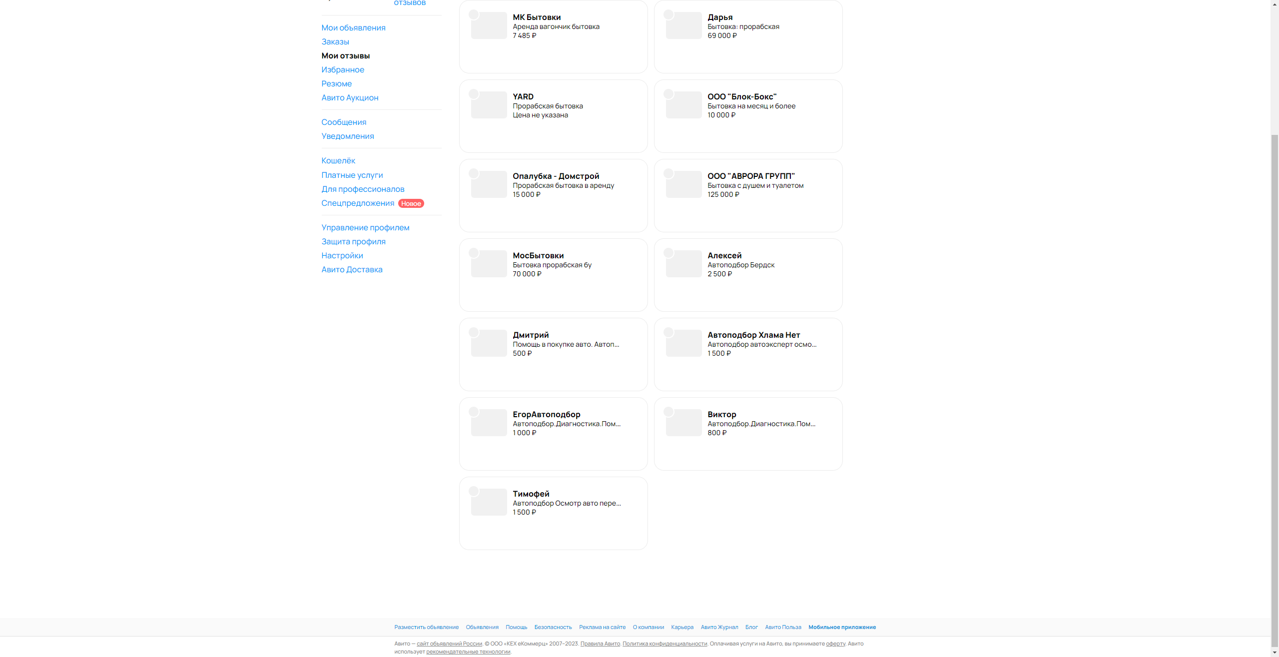The width and height of the screenshot is (1279, 657).
Task: Open Настройки in profile menu
Action: [x=342, y=256]
